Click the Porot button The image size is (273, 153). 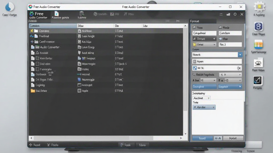point(233,138)
